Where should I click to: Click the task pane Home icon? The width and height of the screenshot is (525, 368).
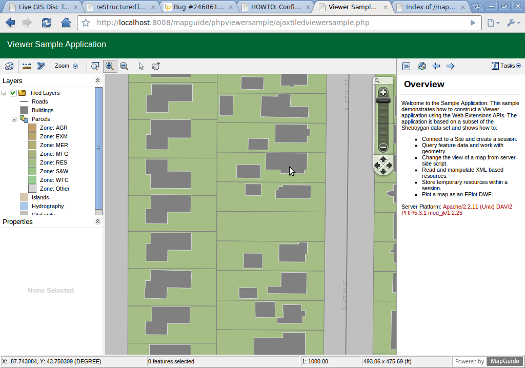[x=422, y=66]
